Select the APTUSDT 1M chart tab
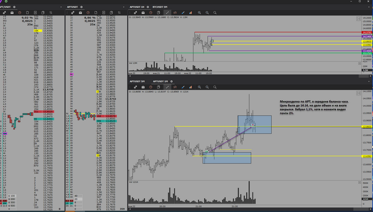The width and height of the screenshot is (373, 212). [160, 81]
